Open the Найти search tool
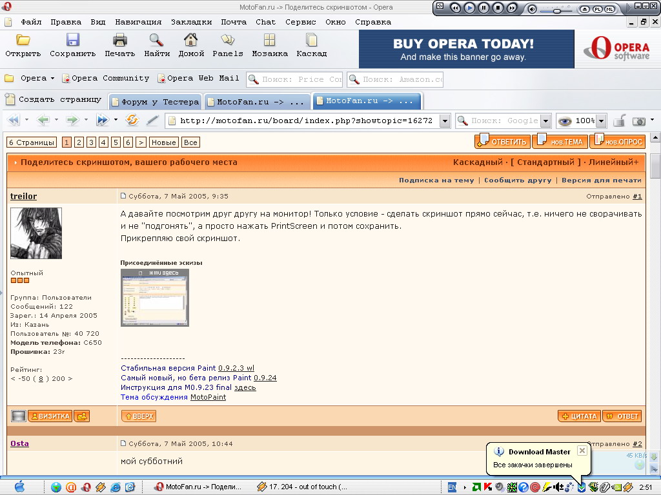This screenshot has width=661, height=495. [156, 41]
